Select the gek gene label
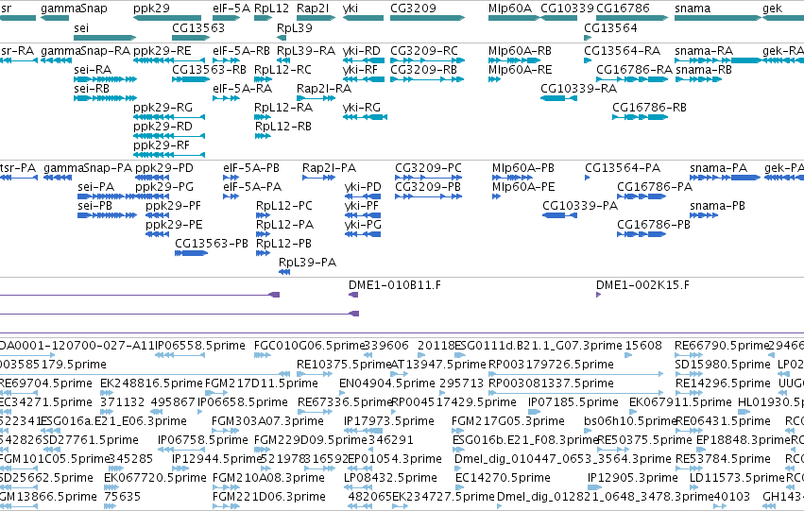804x511 pixels. tap(772, 9)
